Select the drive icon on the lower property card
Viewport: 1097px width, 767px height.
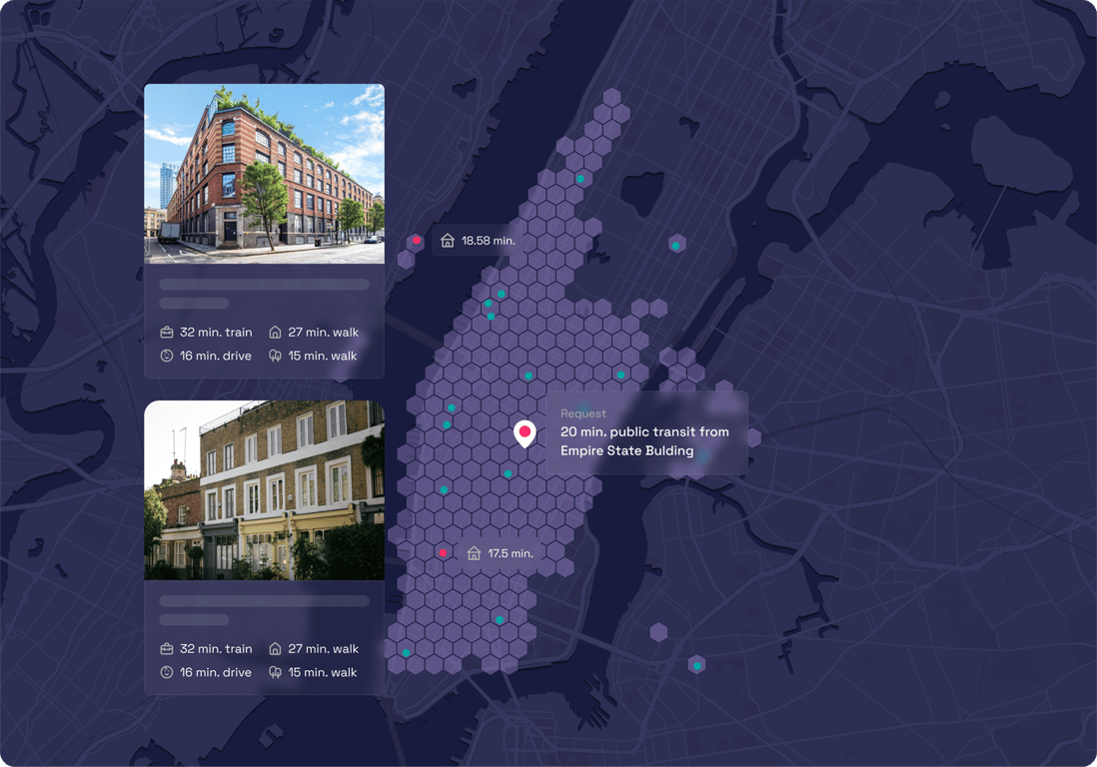[x=166, y=672]
